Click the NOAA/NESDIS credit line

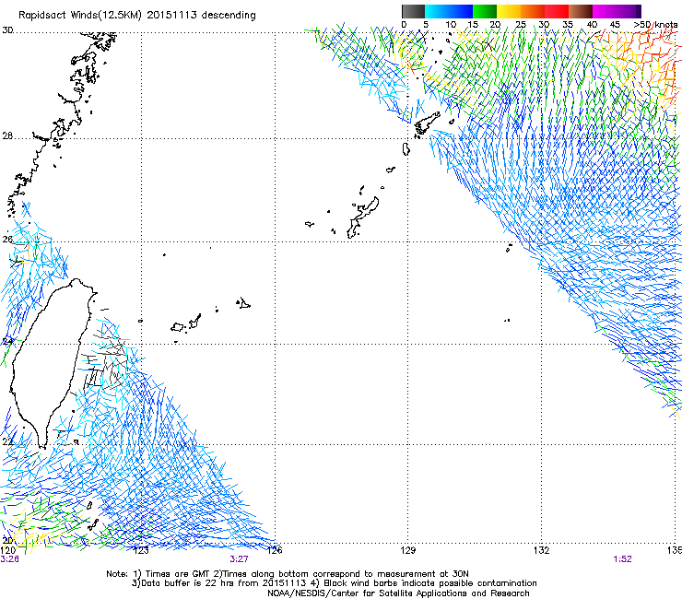[x=398, y=593]
